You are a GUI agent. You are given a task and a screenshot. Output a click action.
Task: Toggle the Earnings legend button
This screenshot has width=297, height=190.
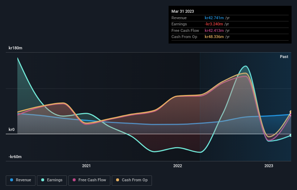click(52, 180)
